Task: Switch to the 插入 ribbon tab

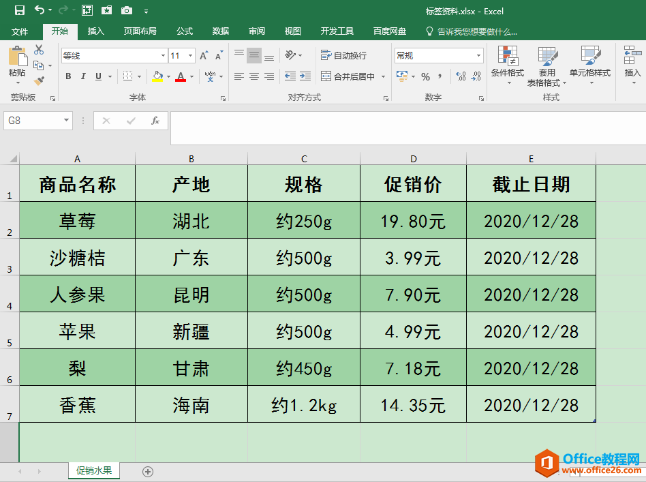Action: (95, 31)
